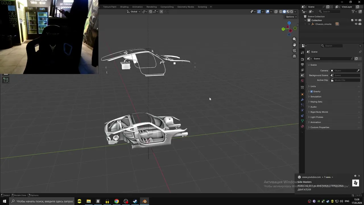
Task: Expand the Animation panel
Action: [333, 122]
